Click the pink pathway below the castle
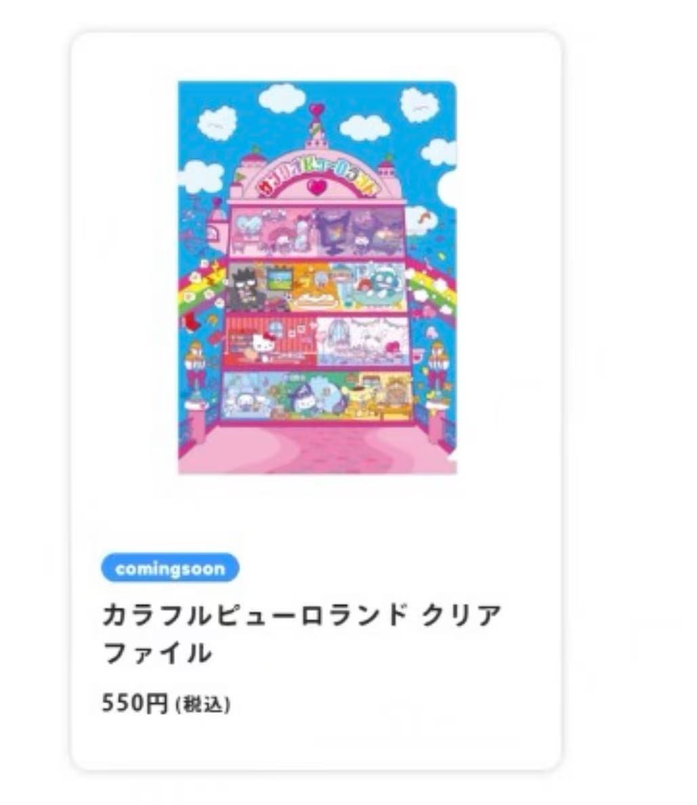Image resolution: width=697 pixels, height=805 pixels. click(x=317, y=448)
